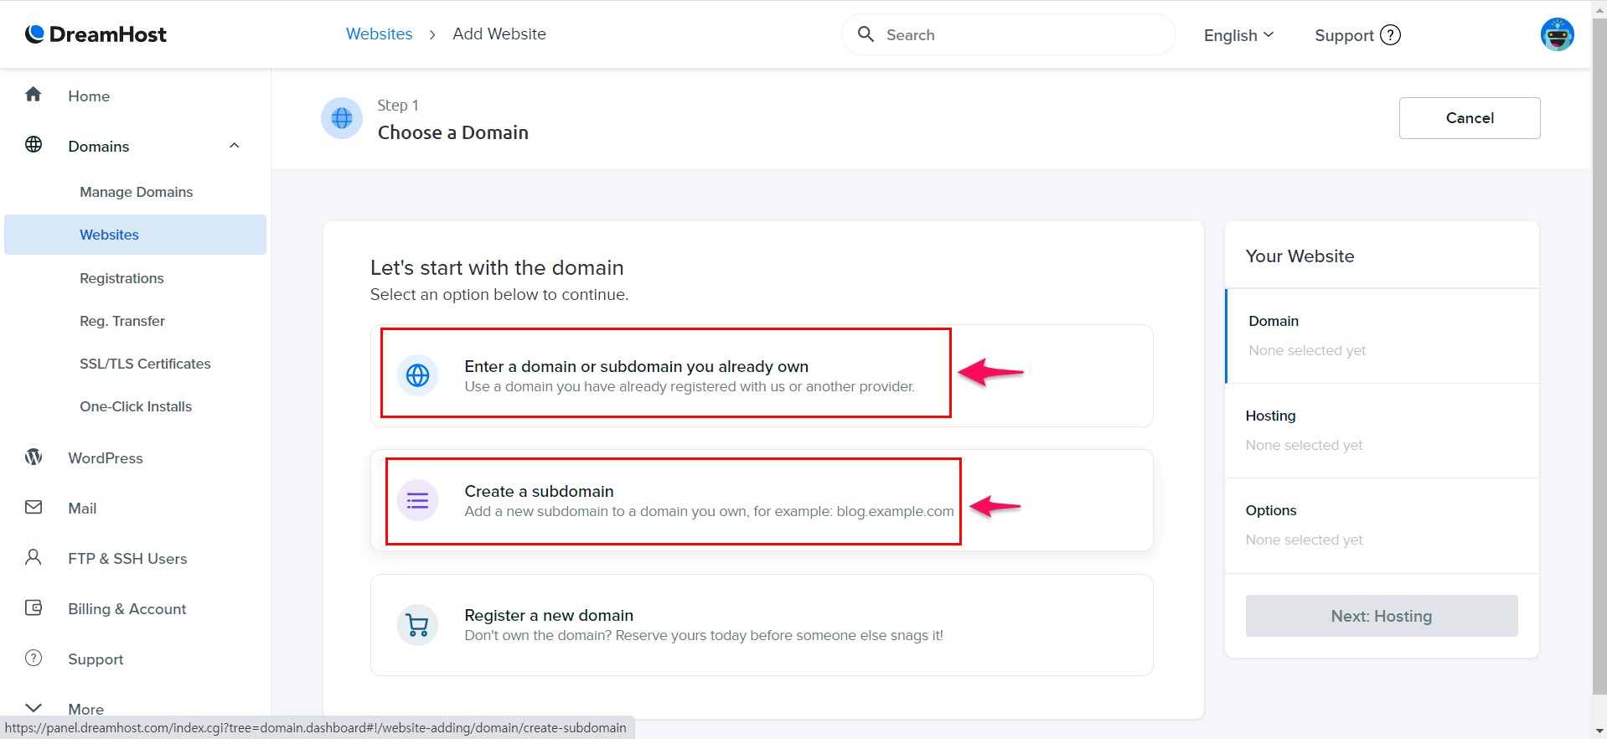Click globe icon of existing domain option
1607x739 pixels.
[x=417, y=375]
